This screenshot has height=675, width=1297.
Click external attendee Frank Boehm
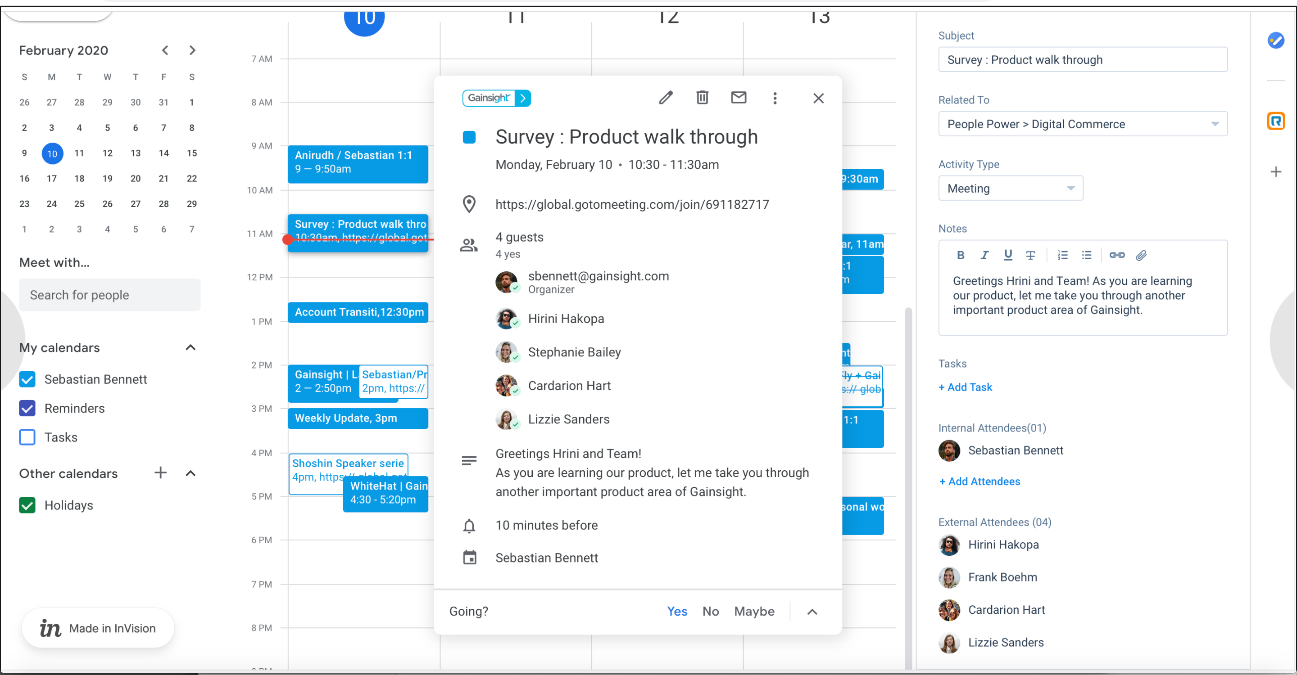[x=1002, y=577]
